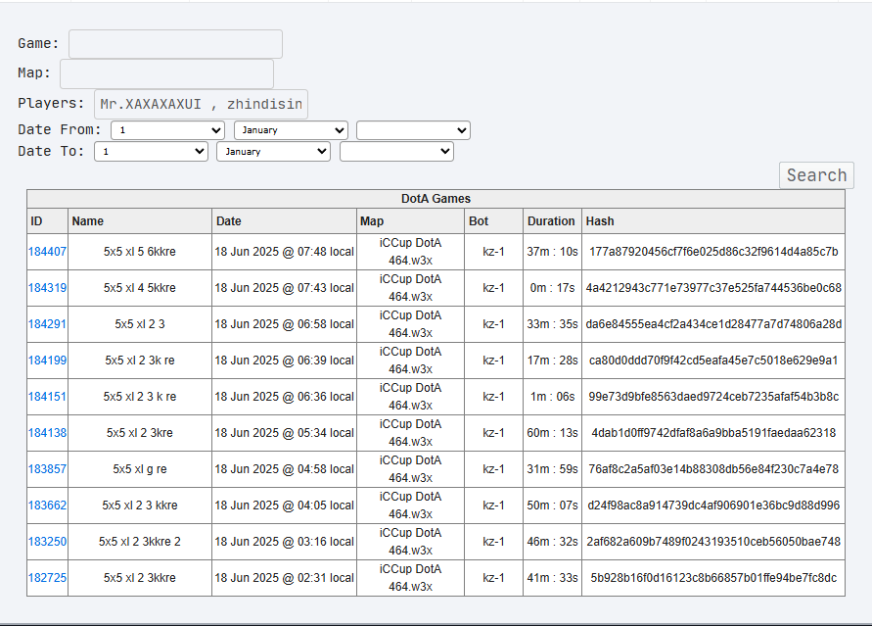872x626 pixels.
Task: Open game ID 184291 link
Action: 47,324
